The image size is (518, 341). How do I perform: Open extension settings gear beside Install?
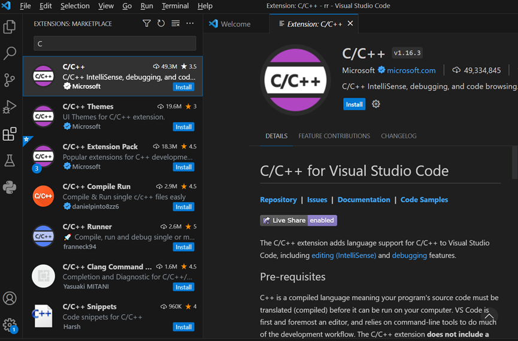376,104
